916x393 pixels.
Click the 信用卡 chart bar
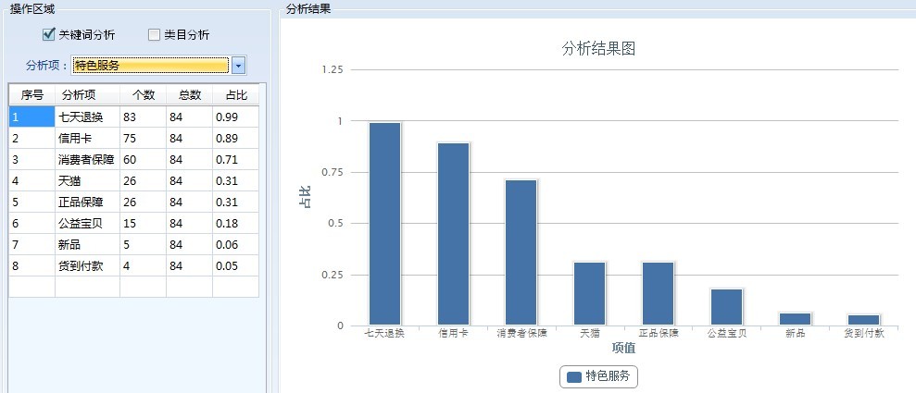pos(453,234)
